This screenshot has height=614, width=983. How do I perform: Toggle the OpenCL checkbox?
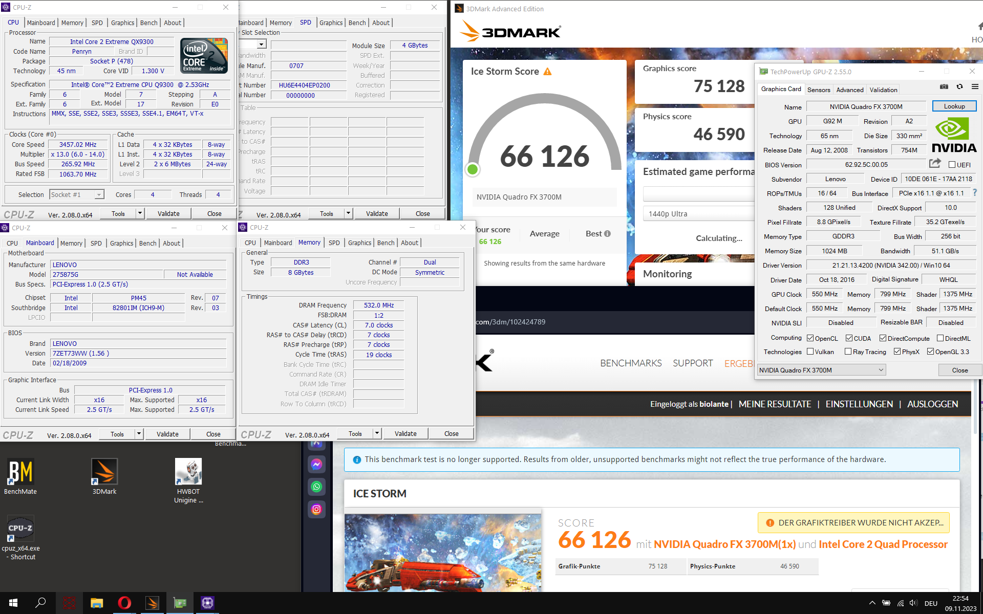(x=810, y=338)
